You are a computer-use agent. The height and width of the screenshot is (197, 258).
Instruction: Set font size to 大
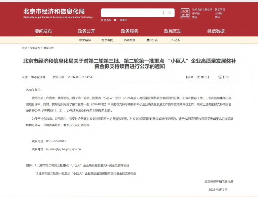[x=198, y=77]
